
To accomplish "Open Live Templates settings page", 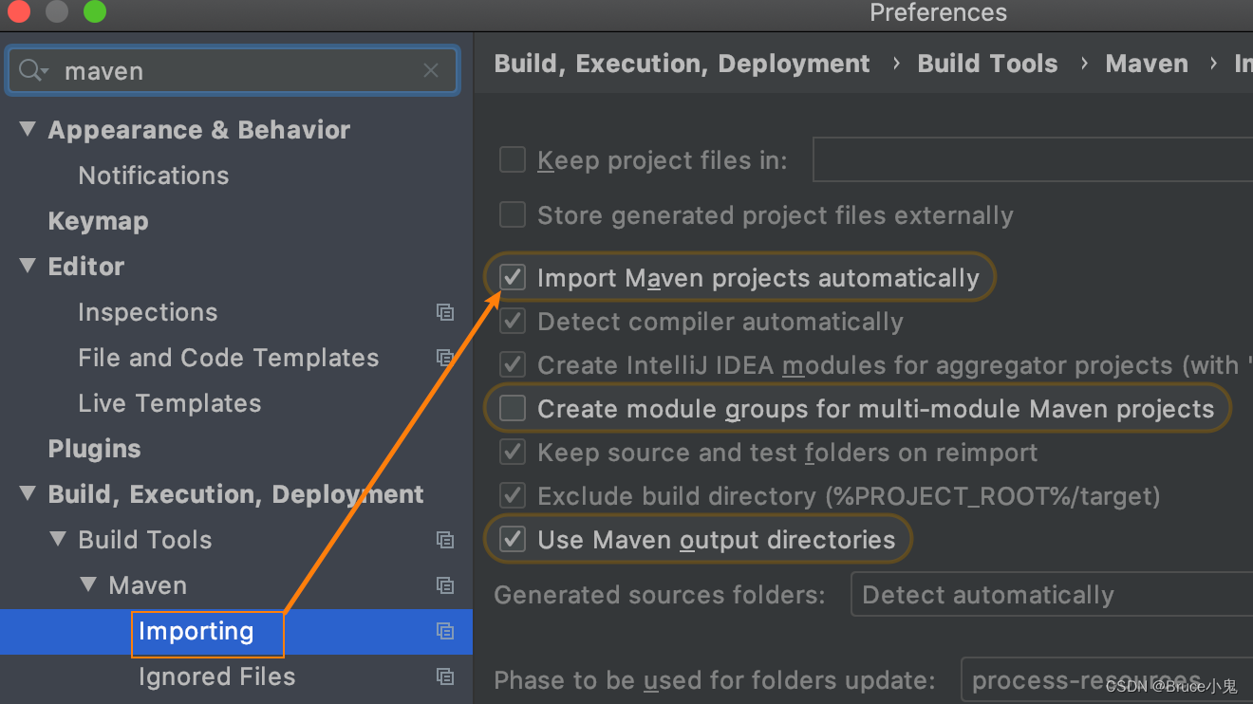I will [170, 403].
